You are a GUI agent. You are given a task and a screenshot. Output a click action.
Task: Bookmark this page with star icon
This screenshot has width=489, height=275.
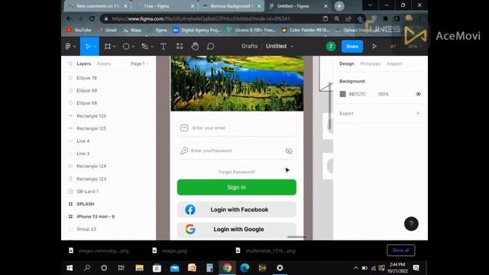pyautogui.click(x=360, y=18)
